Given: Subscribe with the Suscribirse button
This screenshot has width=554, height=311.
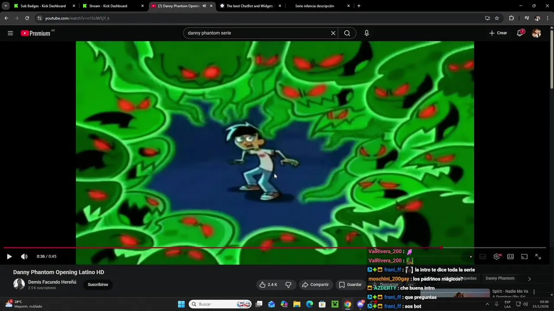Looking at the screenshot, I should tap(98, 285).
